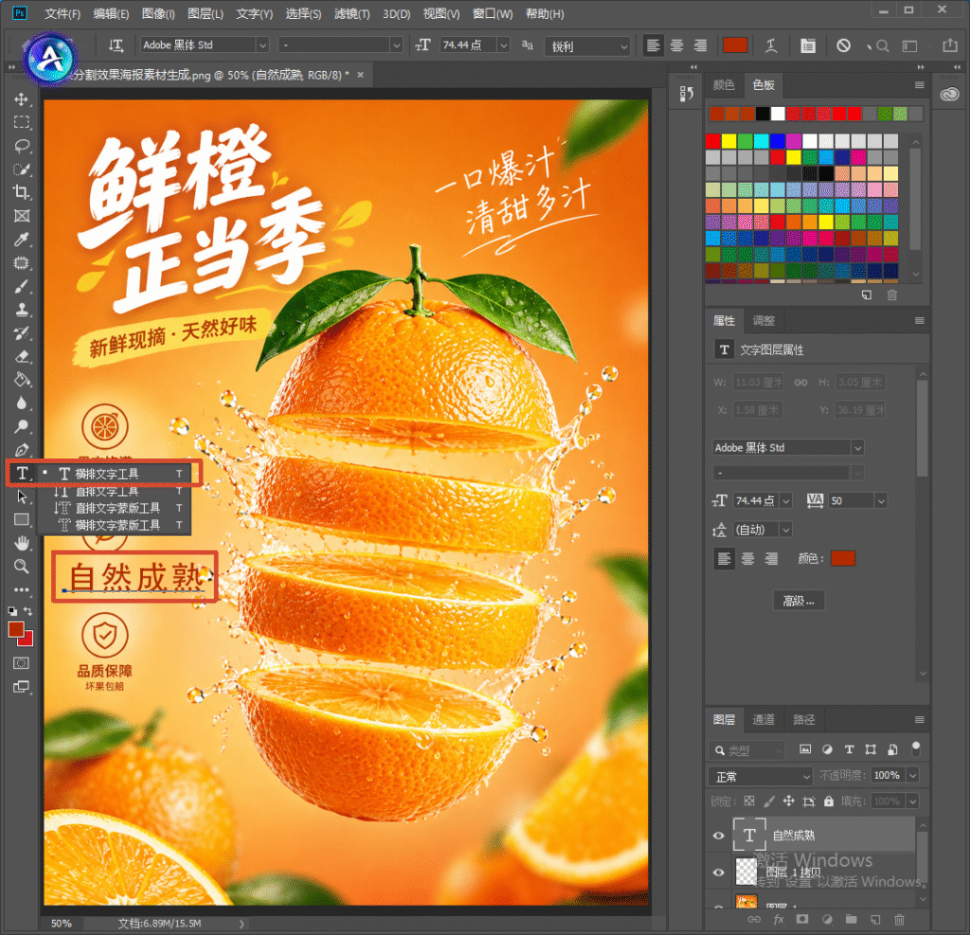
Task: Right align text in options bar
Action: click(700, 45)
